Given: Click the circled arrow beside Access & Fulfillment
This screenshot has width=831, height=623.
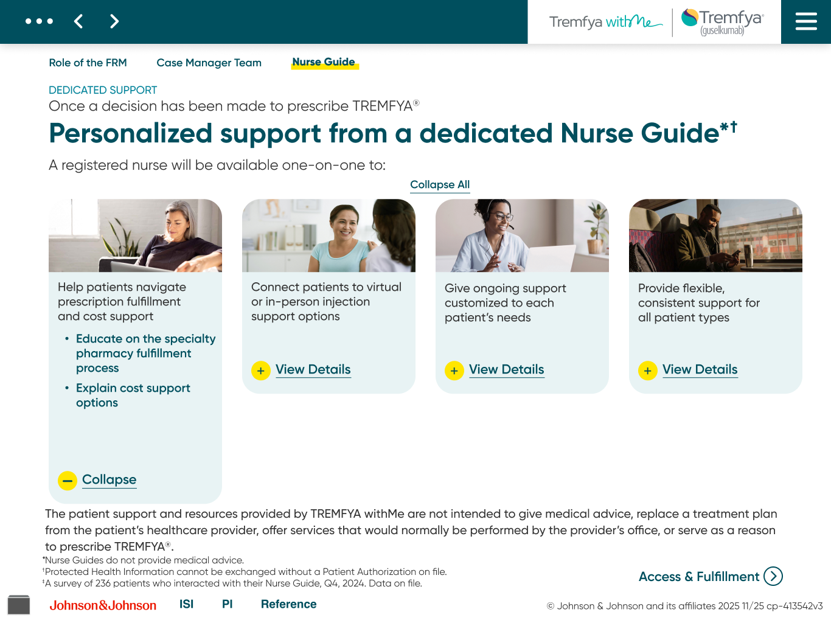Looking at the screenshot, I should click(773, 576).
